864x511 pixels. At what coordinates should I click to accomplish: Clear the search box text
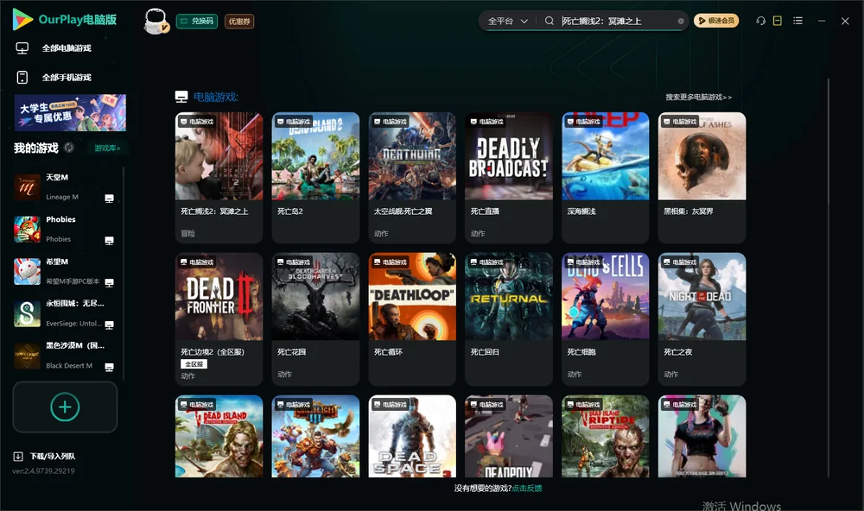point(681,22)
